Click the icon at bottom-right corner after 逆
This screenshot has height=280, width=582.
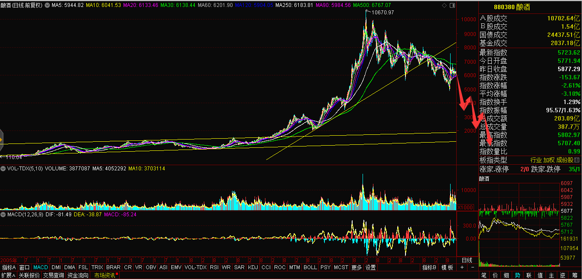click(574, 275)
